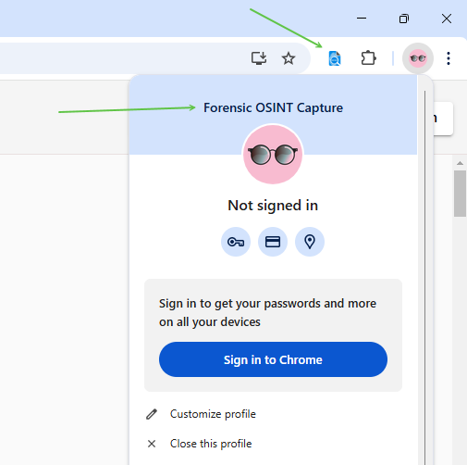Open the passwords key icon
Image resolution: width=467 pixels, height=465 pixels.
236,242
